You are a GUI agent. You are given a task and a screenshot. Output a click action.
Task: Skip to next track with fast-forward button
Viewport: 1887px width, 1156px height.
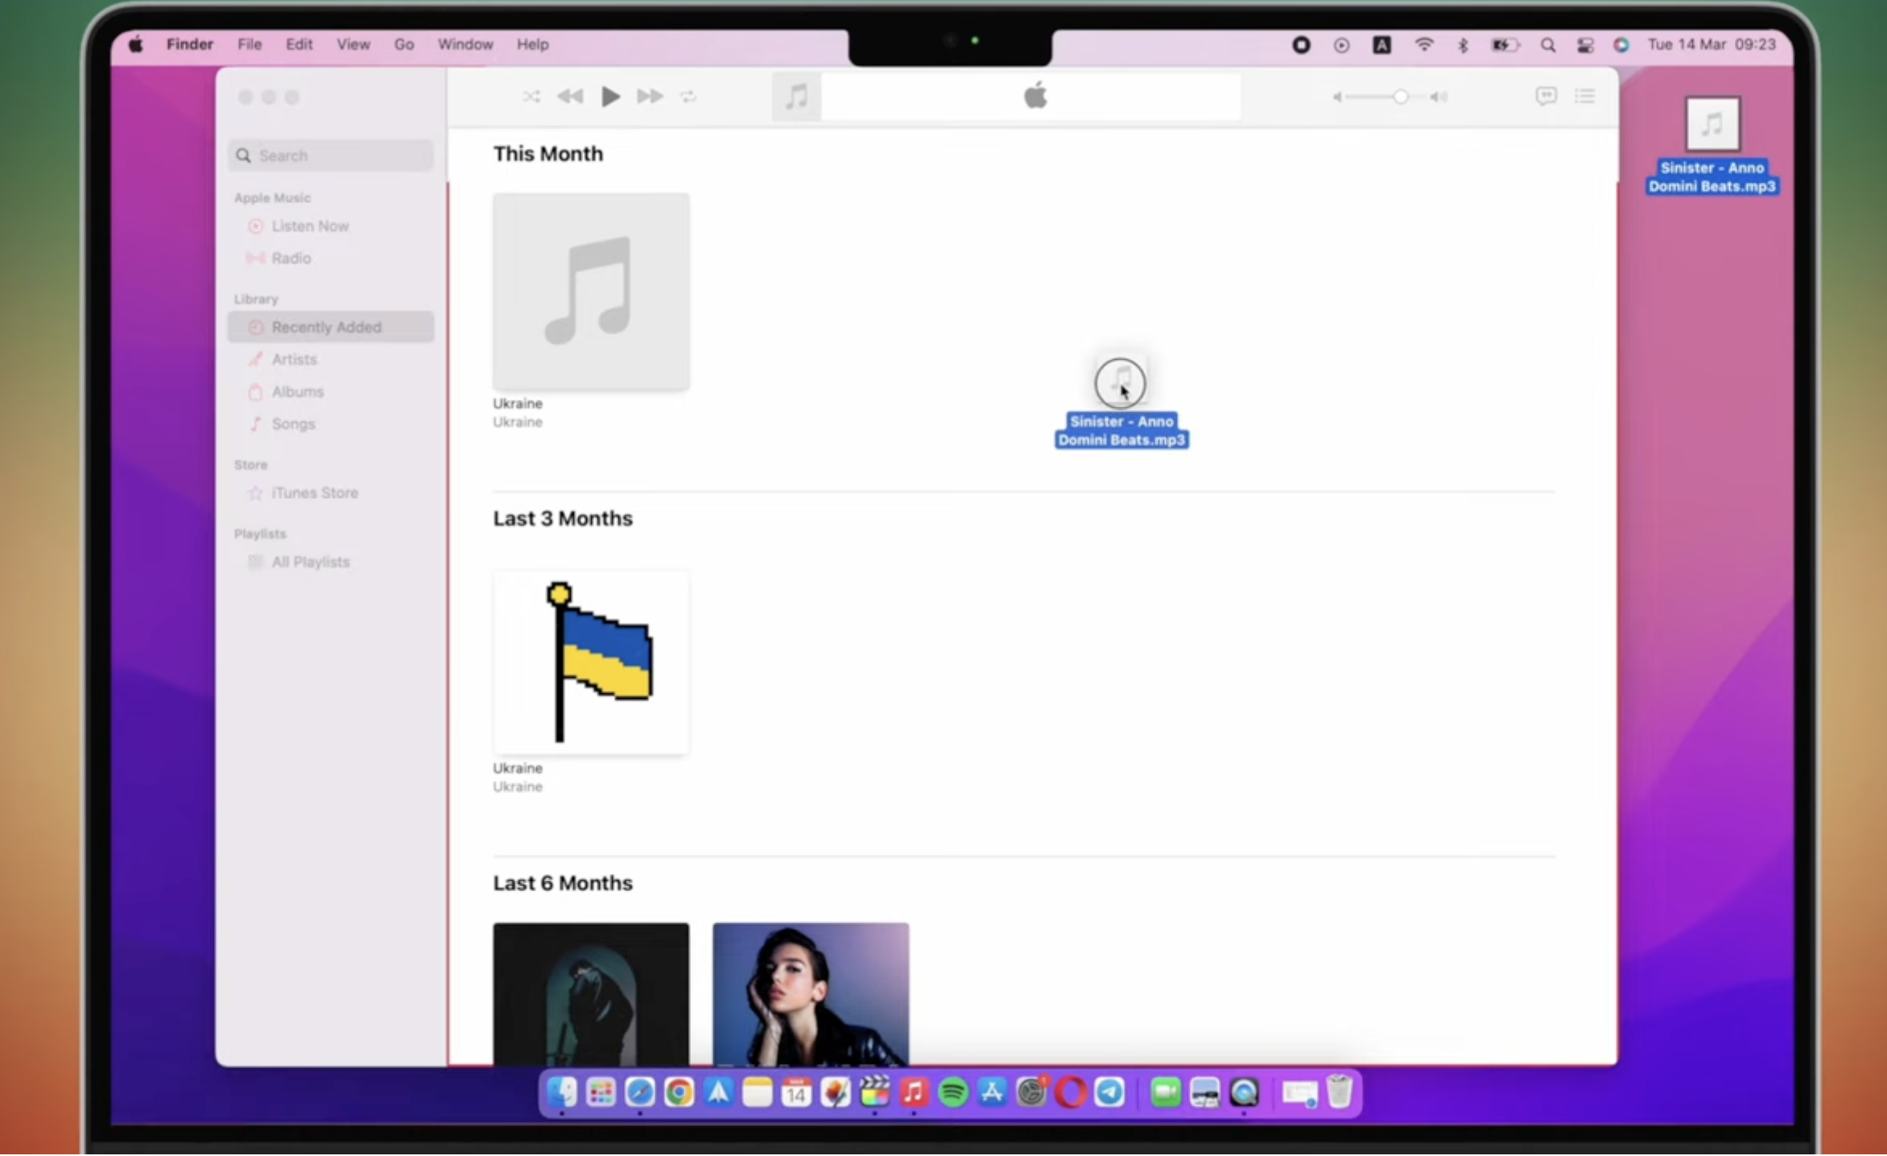(x=650, y=97)
